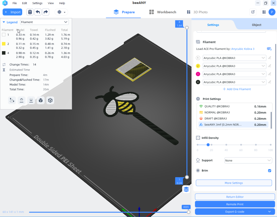
Task: Toggle the Brim checkbox
Action: point(270,170)
